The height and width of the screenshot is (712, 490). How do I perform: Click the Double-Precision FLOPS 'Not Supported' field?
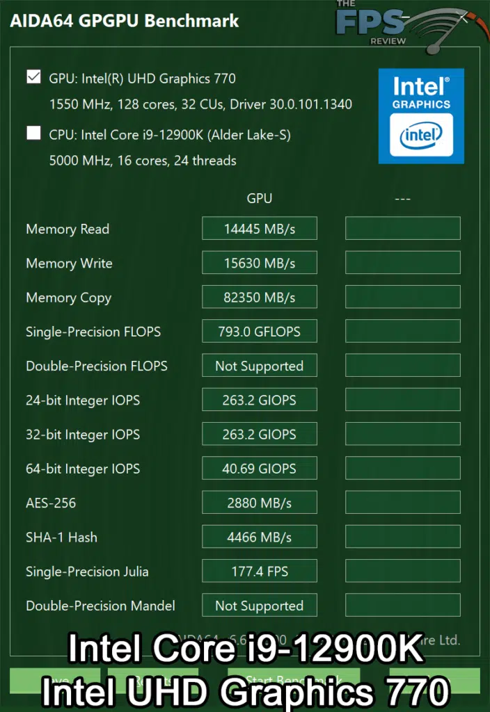259,365
